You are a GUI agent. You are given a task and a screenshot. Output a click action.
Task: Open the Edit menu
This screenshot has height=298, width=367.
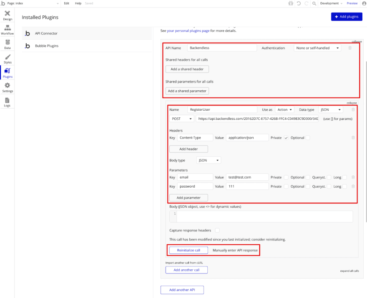click(x=66, y=3)
